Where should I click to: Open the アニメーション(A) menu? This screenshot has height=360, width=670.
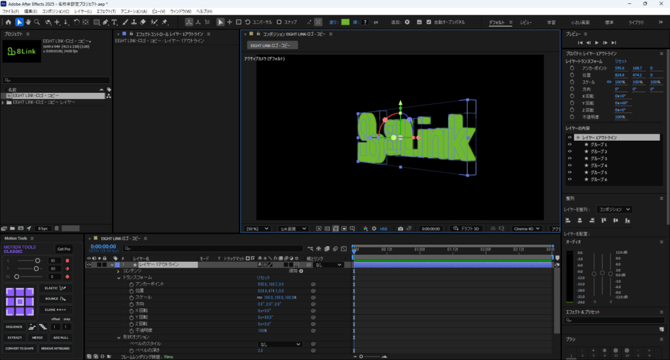click(x=133, y=11)
